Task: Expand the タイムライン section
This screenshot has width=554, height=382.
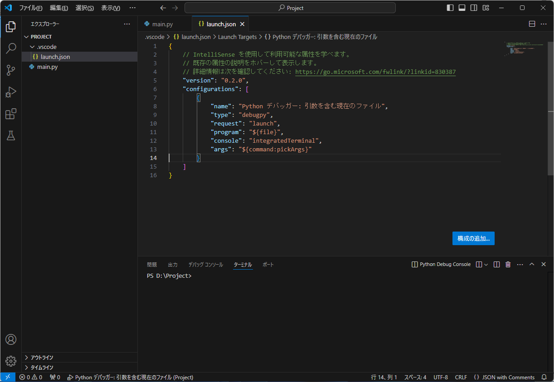Action: click(41, 367)
